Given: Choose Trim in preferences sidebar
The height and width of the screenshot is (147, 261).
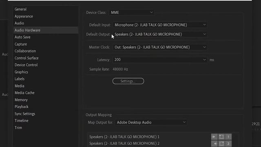Looking at the screenshot, I should click(46, 128).
